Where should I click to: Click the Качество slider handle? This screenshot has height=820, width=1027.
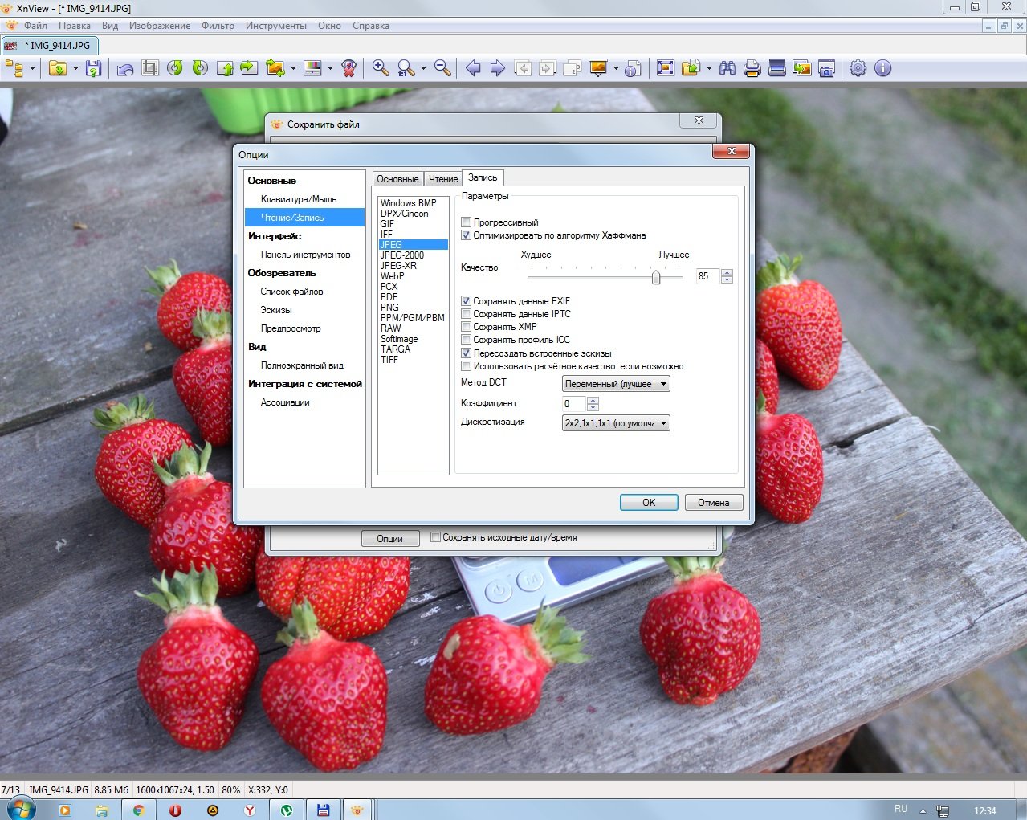[x=656, y=277]
